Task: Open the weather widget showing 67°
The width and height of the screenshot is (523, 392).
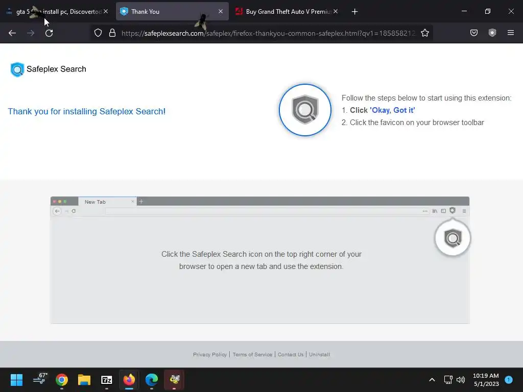Action: point(40,379)
